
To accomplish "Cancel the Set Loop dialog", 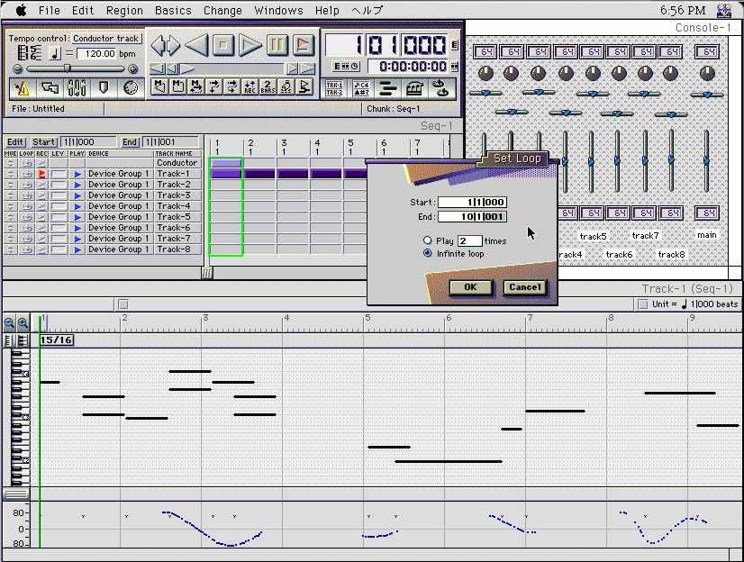I will pos(524,287).
